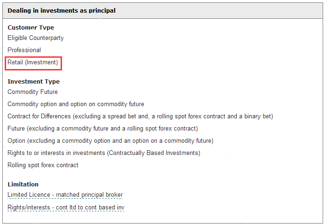Open the Limited Licence matched principal broker link
The width and height of the screenshot is (325, 224).
65,195
